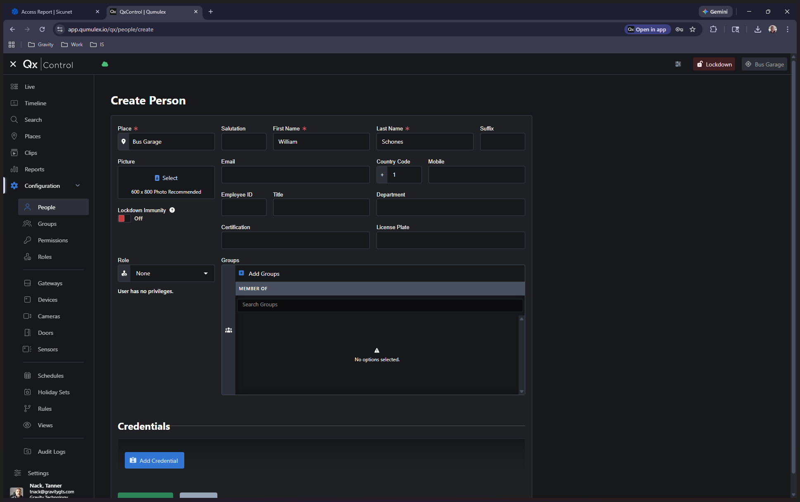The height and width of the screenshot is (502, 800).
Task: Bookmark page with the star icon
Action: point(693,29)
